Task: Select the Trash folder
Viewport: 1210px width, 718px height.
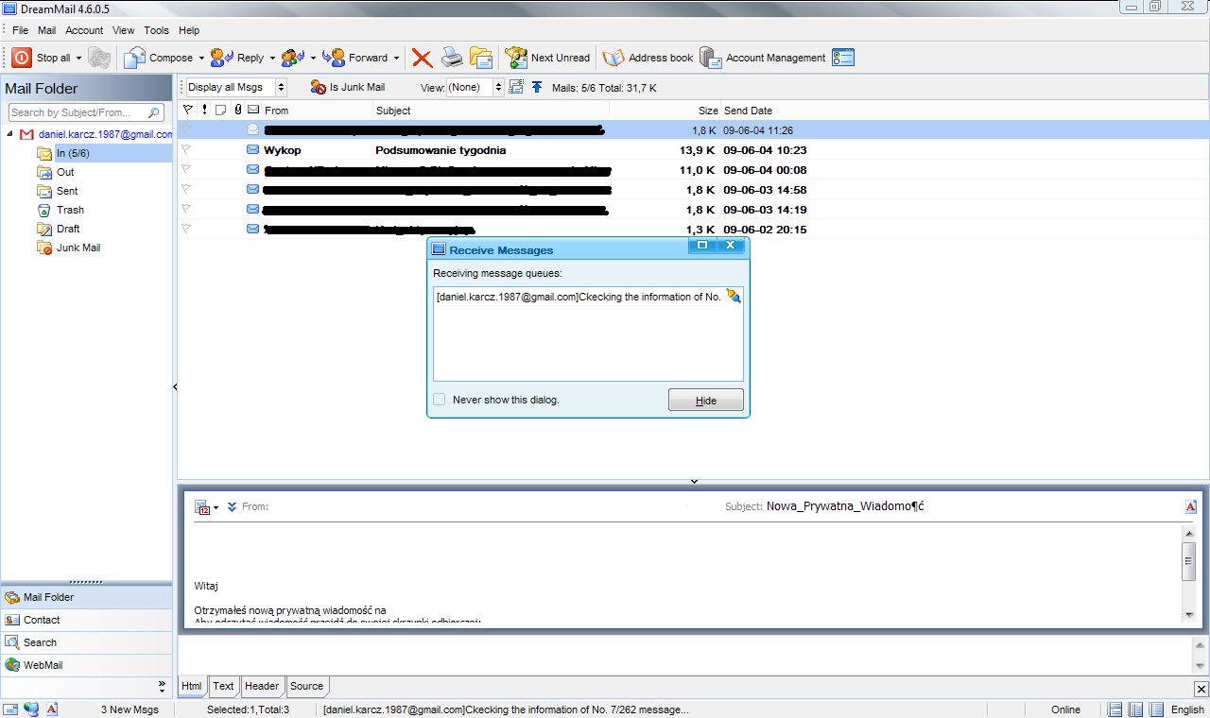Action: pos(70,210)
